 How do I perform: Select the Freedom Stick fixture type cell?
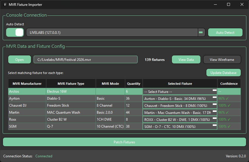[x=71, y=105]
